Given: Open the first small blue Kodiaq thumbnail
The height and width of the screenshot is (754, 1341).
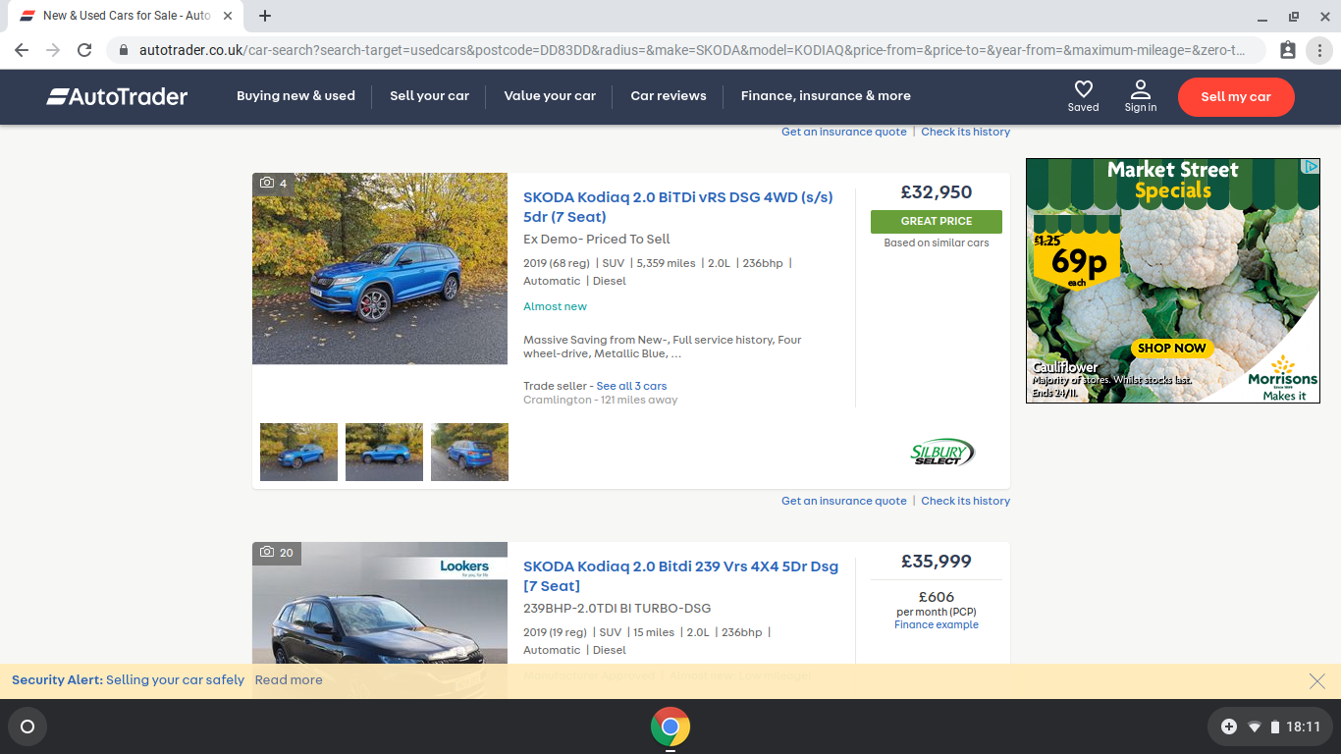Looking at the screenshot, I should coord(298,453).
